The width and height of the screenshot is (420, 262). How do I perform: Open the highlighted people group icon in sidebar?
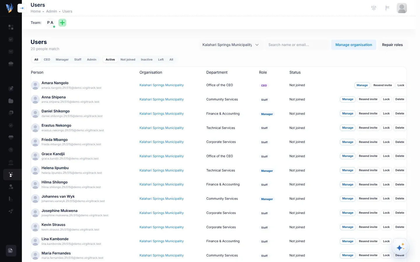11,174
